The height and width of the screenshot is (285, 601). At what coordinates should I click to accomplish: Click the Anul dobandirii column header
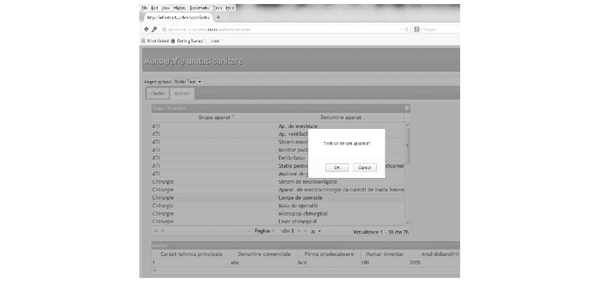pos(434,254)
